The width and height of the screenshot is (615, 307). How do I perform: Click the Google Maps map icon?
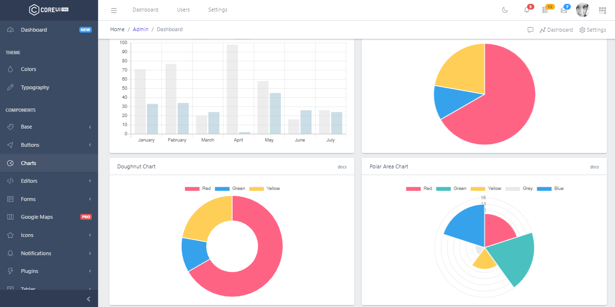11,217
